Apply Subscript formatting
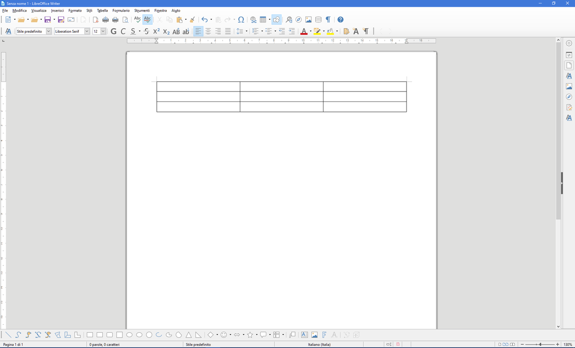Viewport: 575px width, 348px height. tap(166, 31)
